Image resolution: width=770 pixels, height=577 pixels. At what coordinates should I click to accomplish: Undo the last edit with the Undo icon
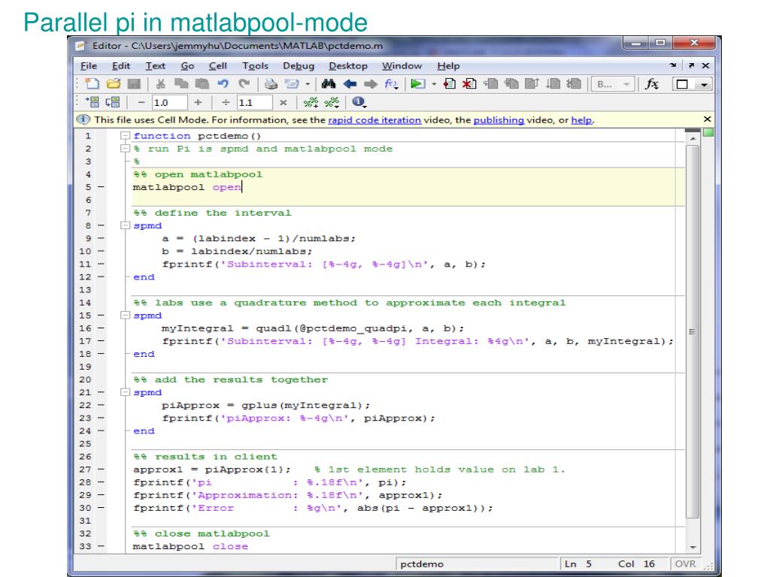click(222, 84)
